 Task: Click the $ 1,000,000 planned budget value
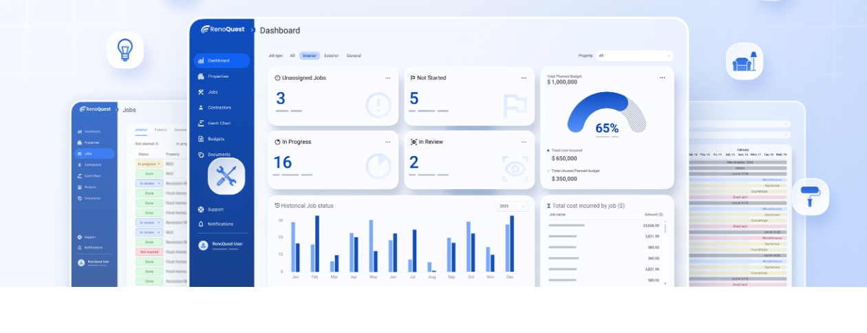pyautogui.click(x=563, y=82)
